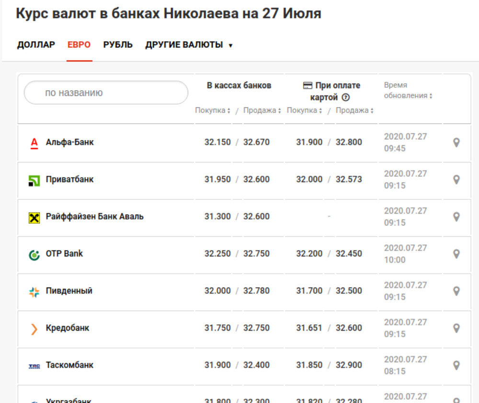Open the Приватбанк bank link
Image resolution: width=479 pixels, height=403 pixels.
pyautogui.click(x=69, y=179)
